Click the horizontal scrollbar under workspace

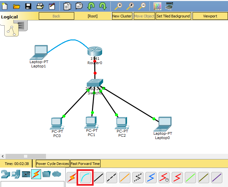point(26,156)
